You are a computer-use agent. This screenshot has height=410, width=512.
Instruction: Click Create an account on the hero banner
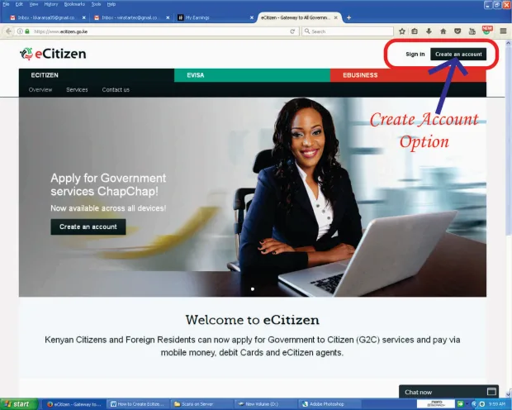[88, 227]
